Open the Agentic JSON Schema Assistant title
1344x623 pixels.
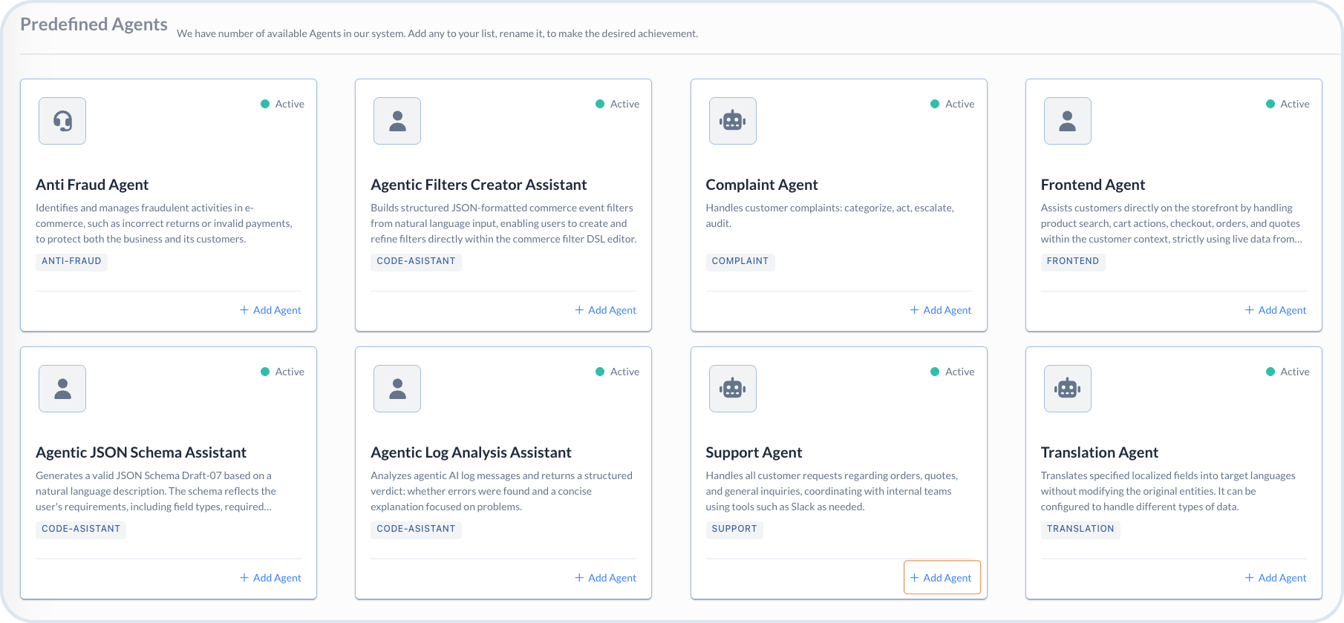(141, 452)
